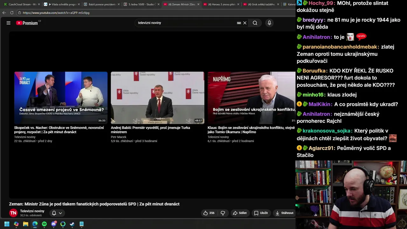
Task: Switch to Grok svléká každého tab
Action: click(261, 4)
